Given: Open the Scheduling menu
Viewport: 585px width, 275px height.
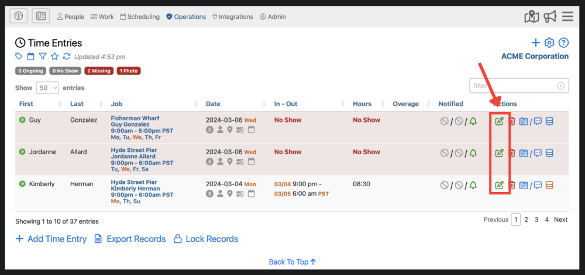Looking at the screenshot, I should 140,17.
